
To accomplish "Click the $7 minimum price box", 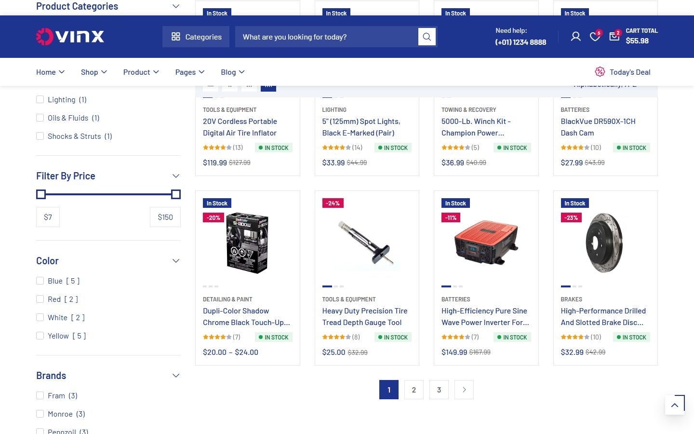I will (x=48, y=217).
